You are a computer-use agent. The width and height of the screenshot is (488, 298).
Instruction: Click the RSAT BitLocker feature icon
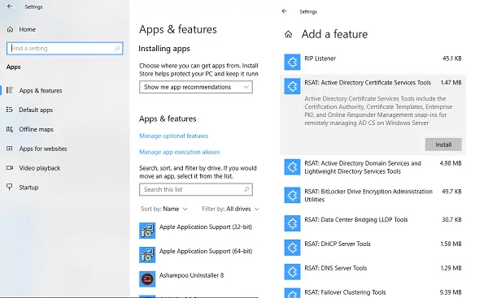(x=292, y=195)
